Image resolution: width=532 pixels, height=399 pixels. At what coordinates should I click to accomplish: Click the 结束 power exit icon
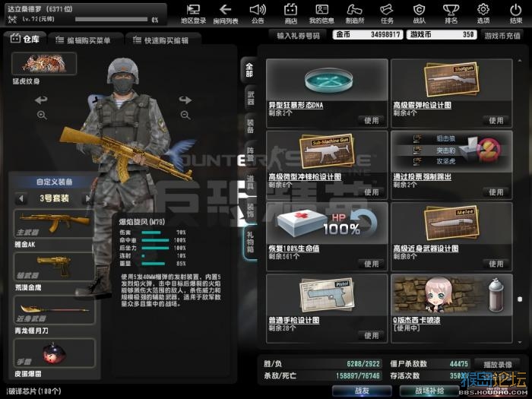point(516,14)
